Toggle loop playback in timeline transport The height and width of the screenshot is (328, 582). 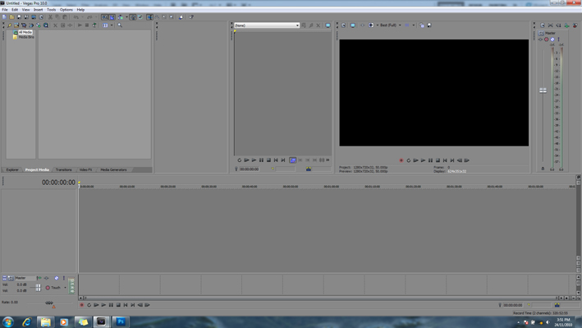(89, 305)
